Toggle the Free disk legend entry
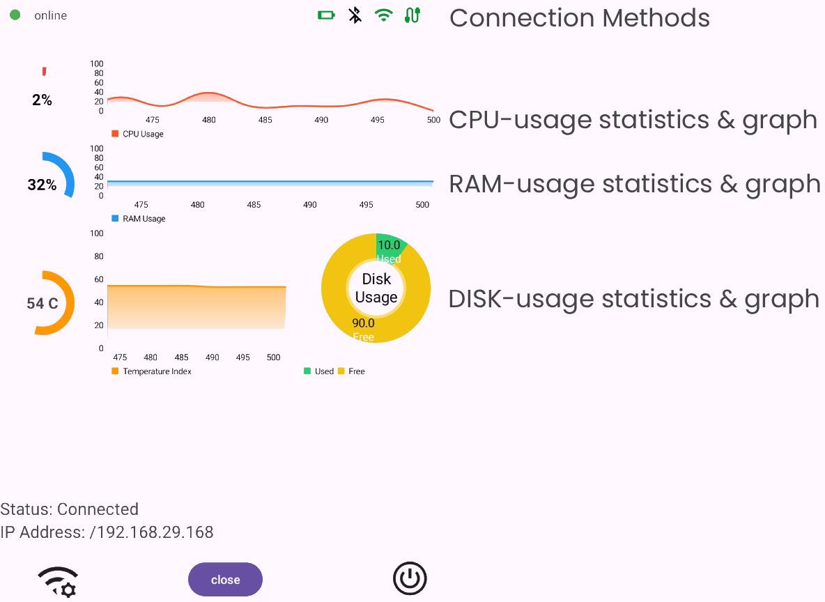This screenshot has height=602, width=825. [351, 371]
